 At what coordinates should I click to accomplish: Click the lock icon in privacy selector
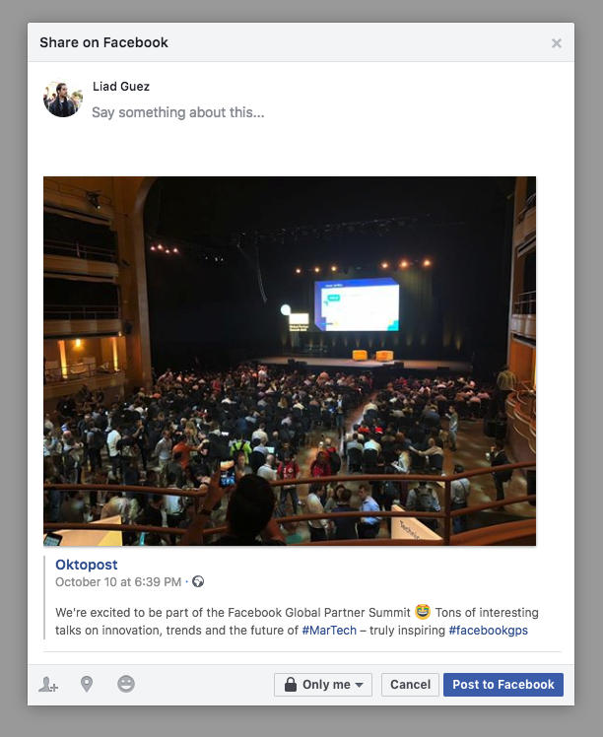[x=291, y=685]
